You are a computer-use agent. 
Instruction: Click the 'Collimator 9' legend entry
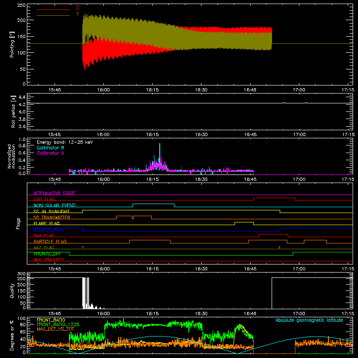50,153
